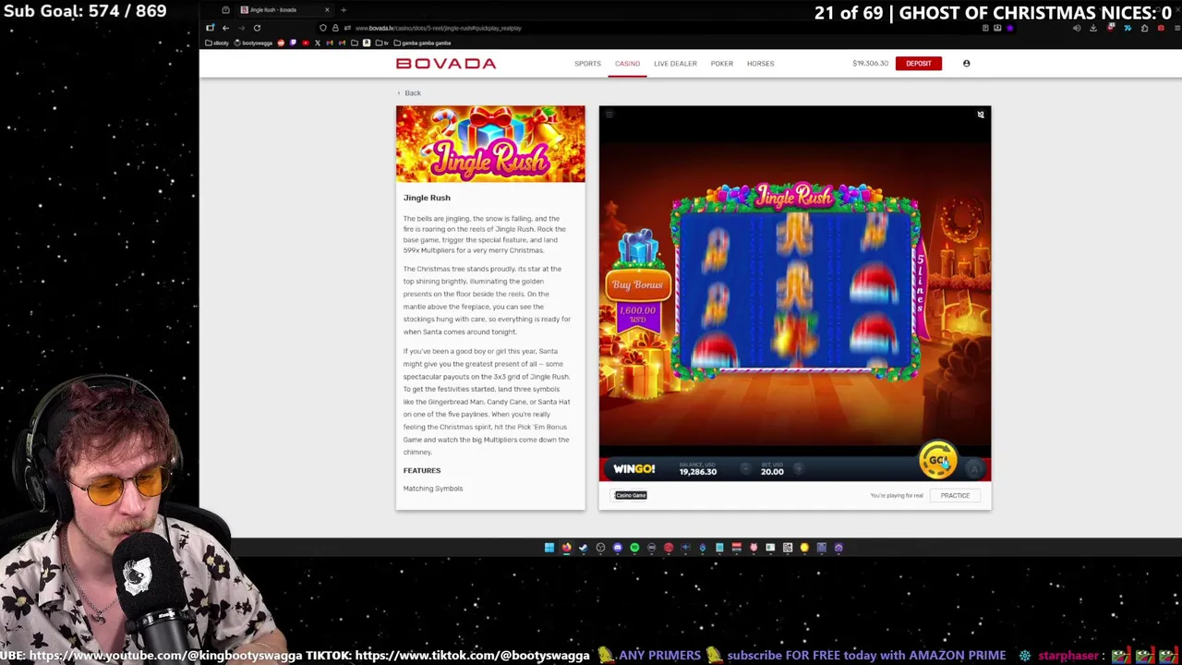Decrease the bet with the minus button
This screenshot has height=665, width=1182.
(746, 469)
